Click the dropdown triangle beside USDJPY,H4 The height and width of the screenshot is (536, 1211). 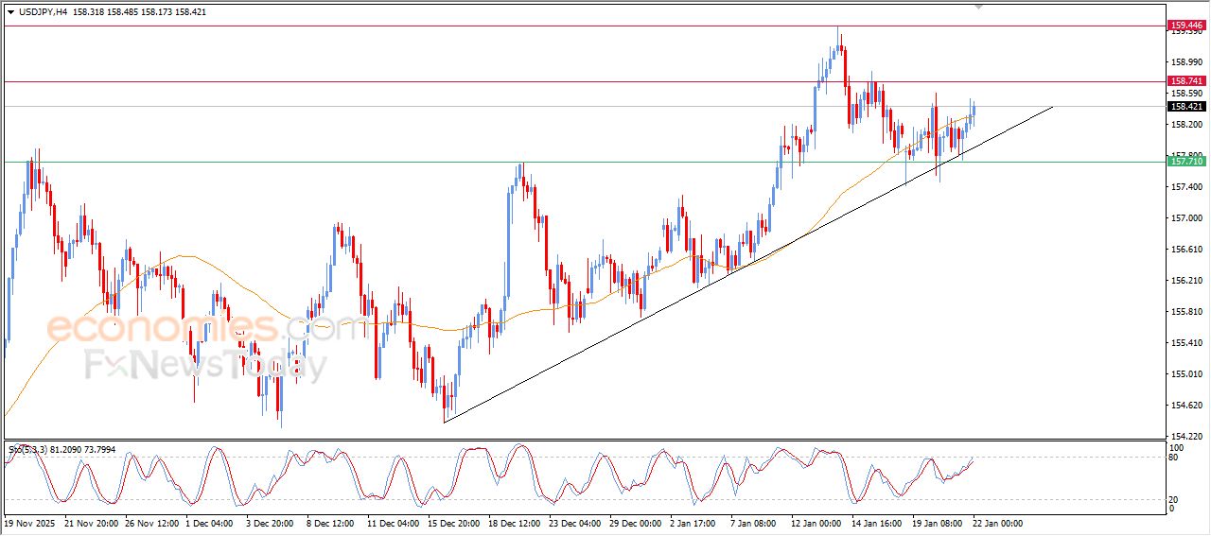10,12
